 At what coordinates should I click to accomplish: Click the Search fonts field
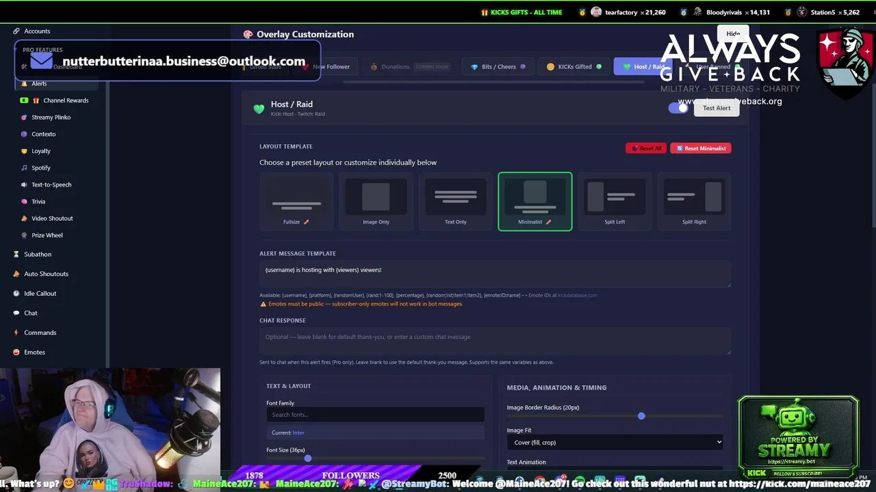click(x=375, y=415)
